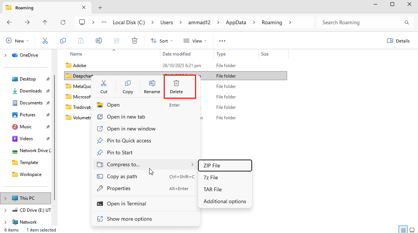Click the Search Roaming input field
Image resolution: width=418 pixels, height=233 pixels.
tap(362, 22)
